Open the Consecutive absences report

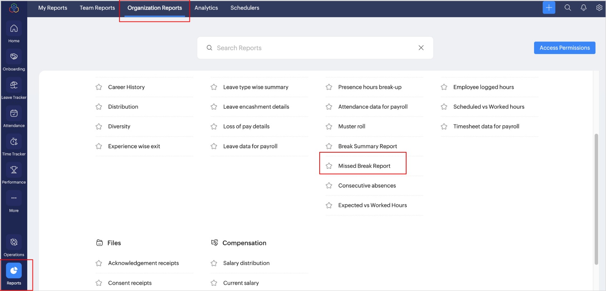(x=367, y=186)
